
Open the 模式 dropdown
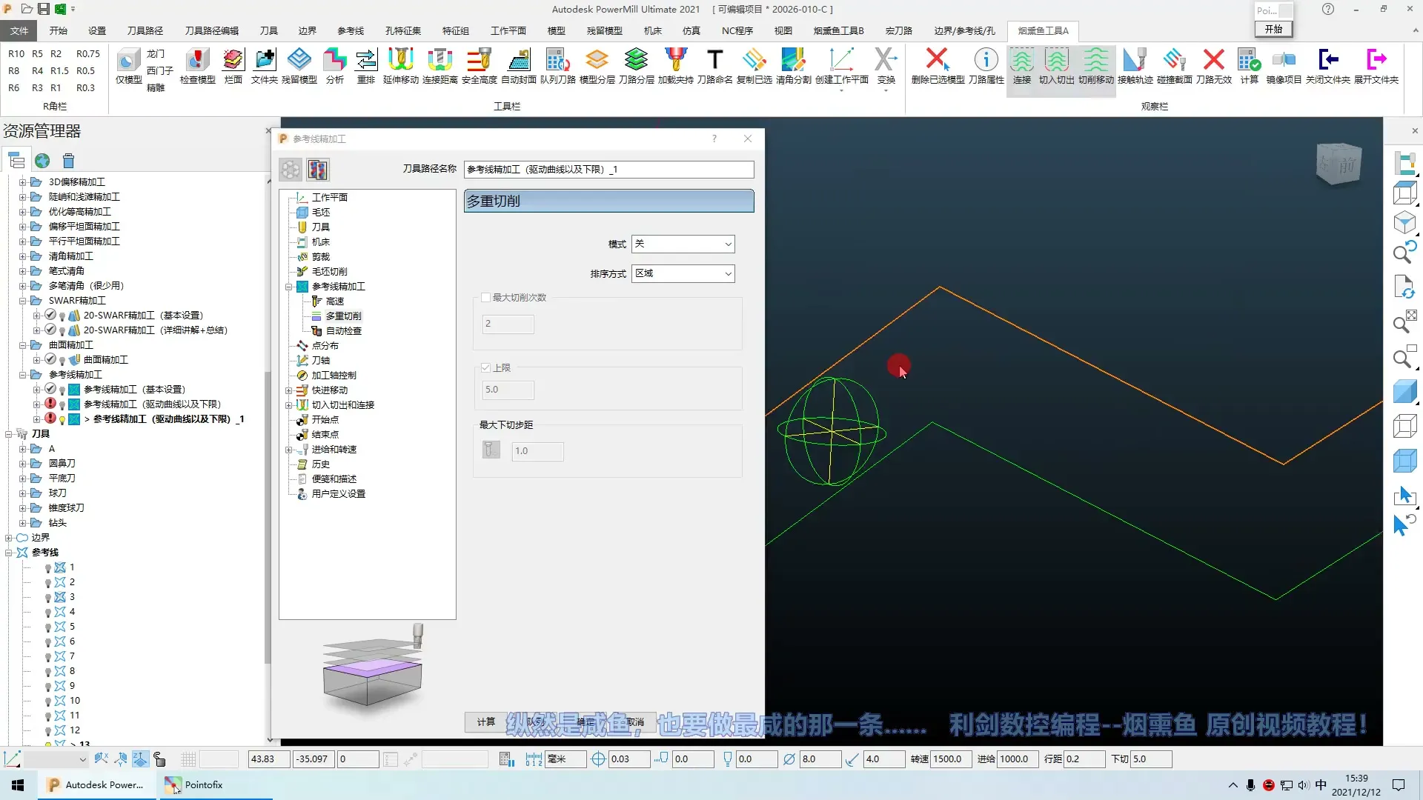(683, 244)
